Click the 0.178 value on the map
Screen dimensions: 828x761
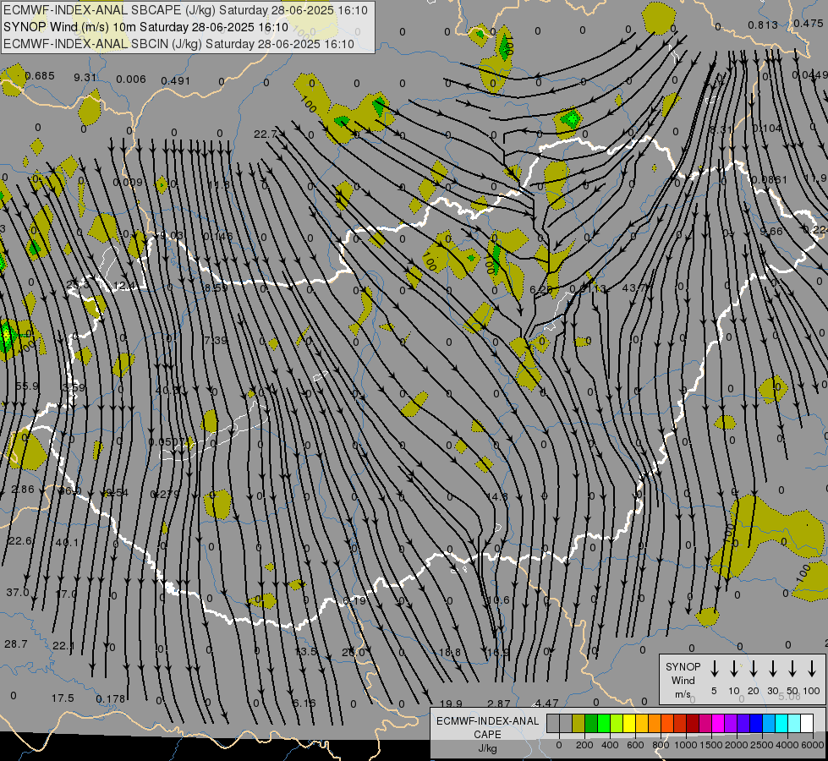(x=110, y=698)
